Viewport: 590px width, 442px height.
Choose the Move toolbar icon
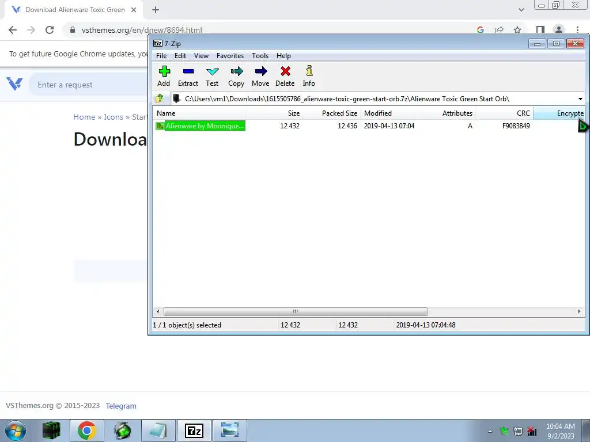point(260,77)
